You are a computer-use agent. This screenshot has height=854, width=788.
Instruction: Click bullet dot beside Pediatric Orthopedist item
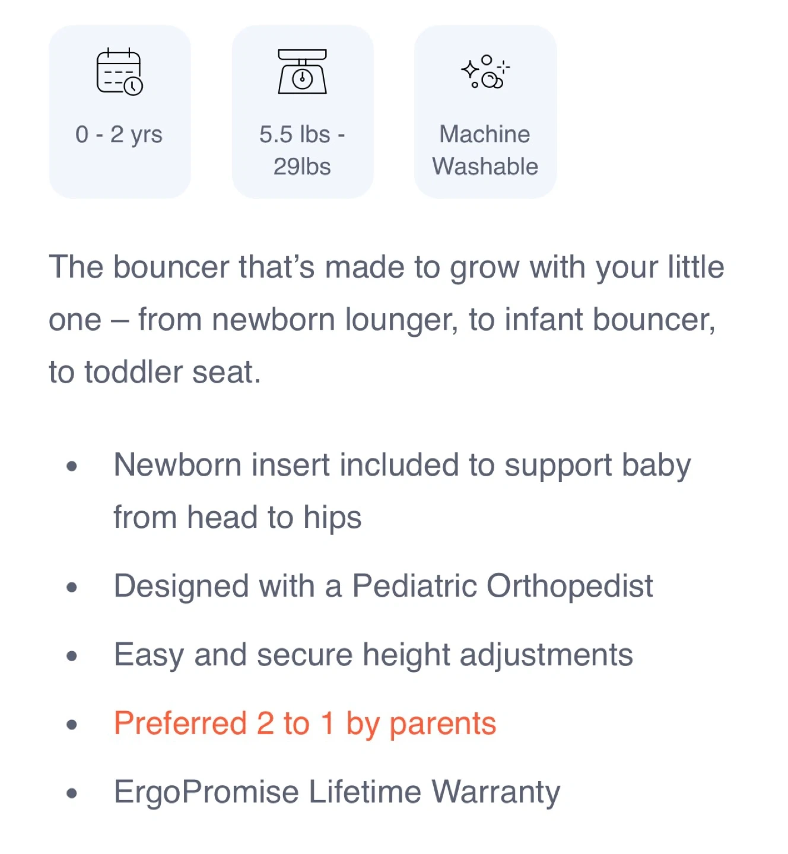click(x=72, y=588)
